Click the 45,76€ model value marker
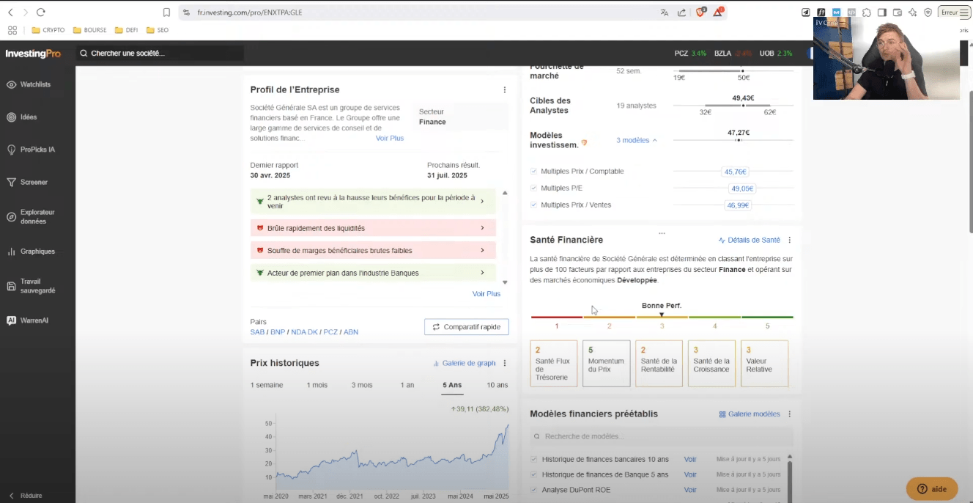Viewport: 973px width, 503px height. click(735, 172)
